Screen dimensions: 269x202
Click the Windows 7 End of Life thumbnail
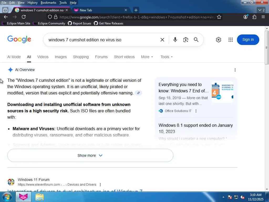point(222,92)
